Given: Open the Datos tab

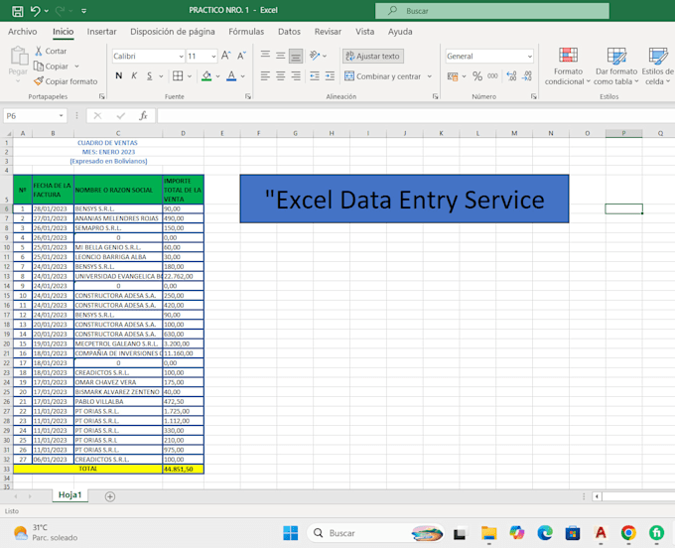Looking at the screenshot, I should coord(289,32).
